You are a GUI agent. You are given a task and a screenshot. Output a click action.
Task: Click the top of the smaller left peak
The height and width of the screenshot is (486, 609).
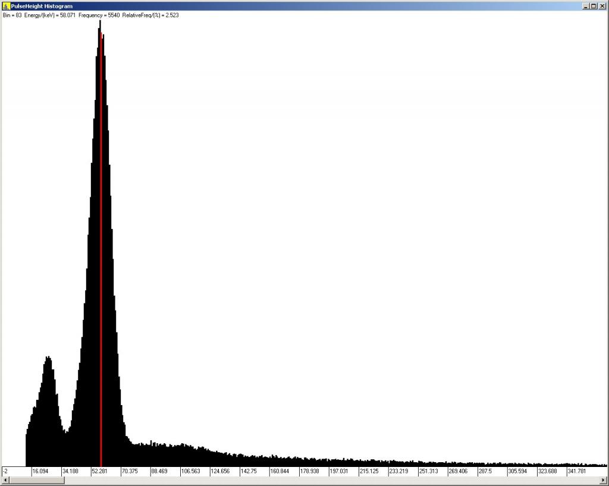pos(48,358)
